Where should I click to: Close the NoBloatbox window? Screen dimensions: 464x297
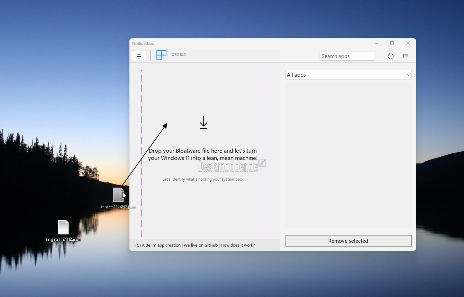[x=408, y=43]
